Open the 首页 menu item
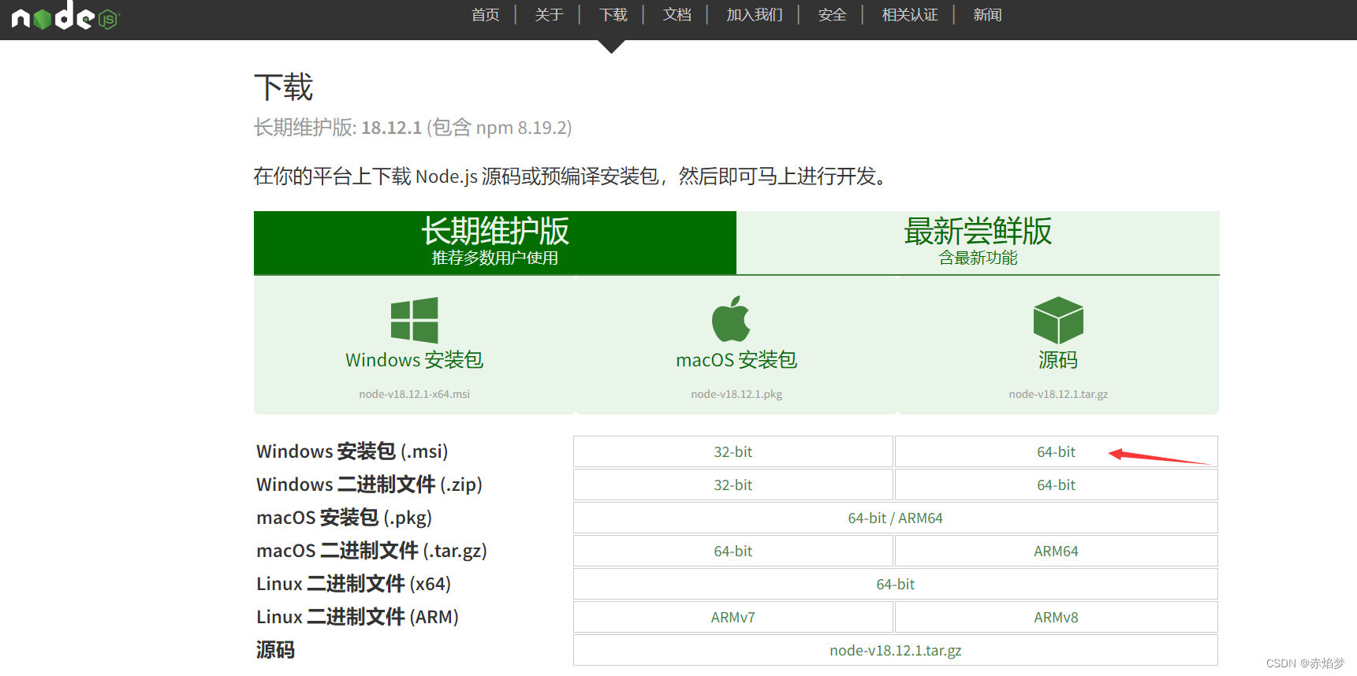 pyautogui.click(x=485, y=15)
